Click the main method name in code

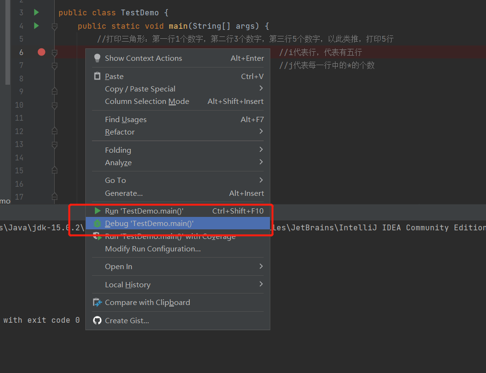point(178,26)
